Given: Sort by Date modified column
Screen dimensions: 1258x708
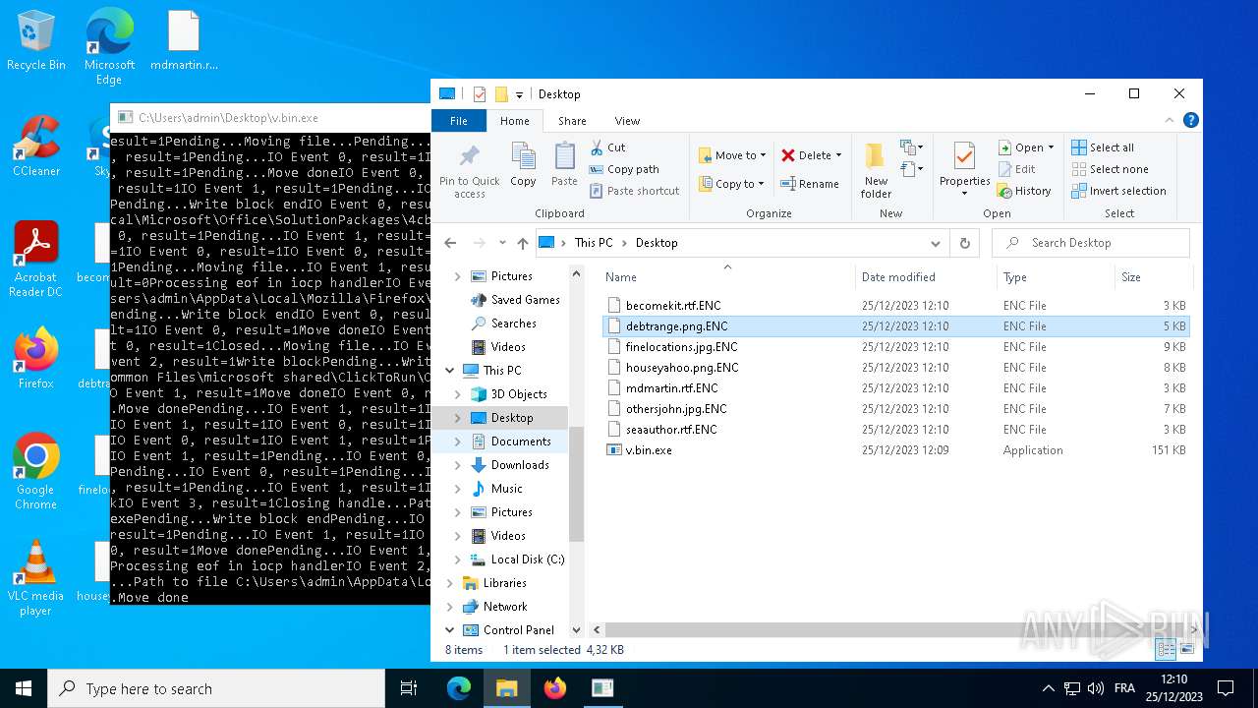Looking at the screenshot, I should pyautogui.click(x=924, y=277).
